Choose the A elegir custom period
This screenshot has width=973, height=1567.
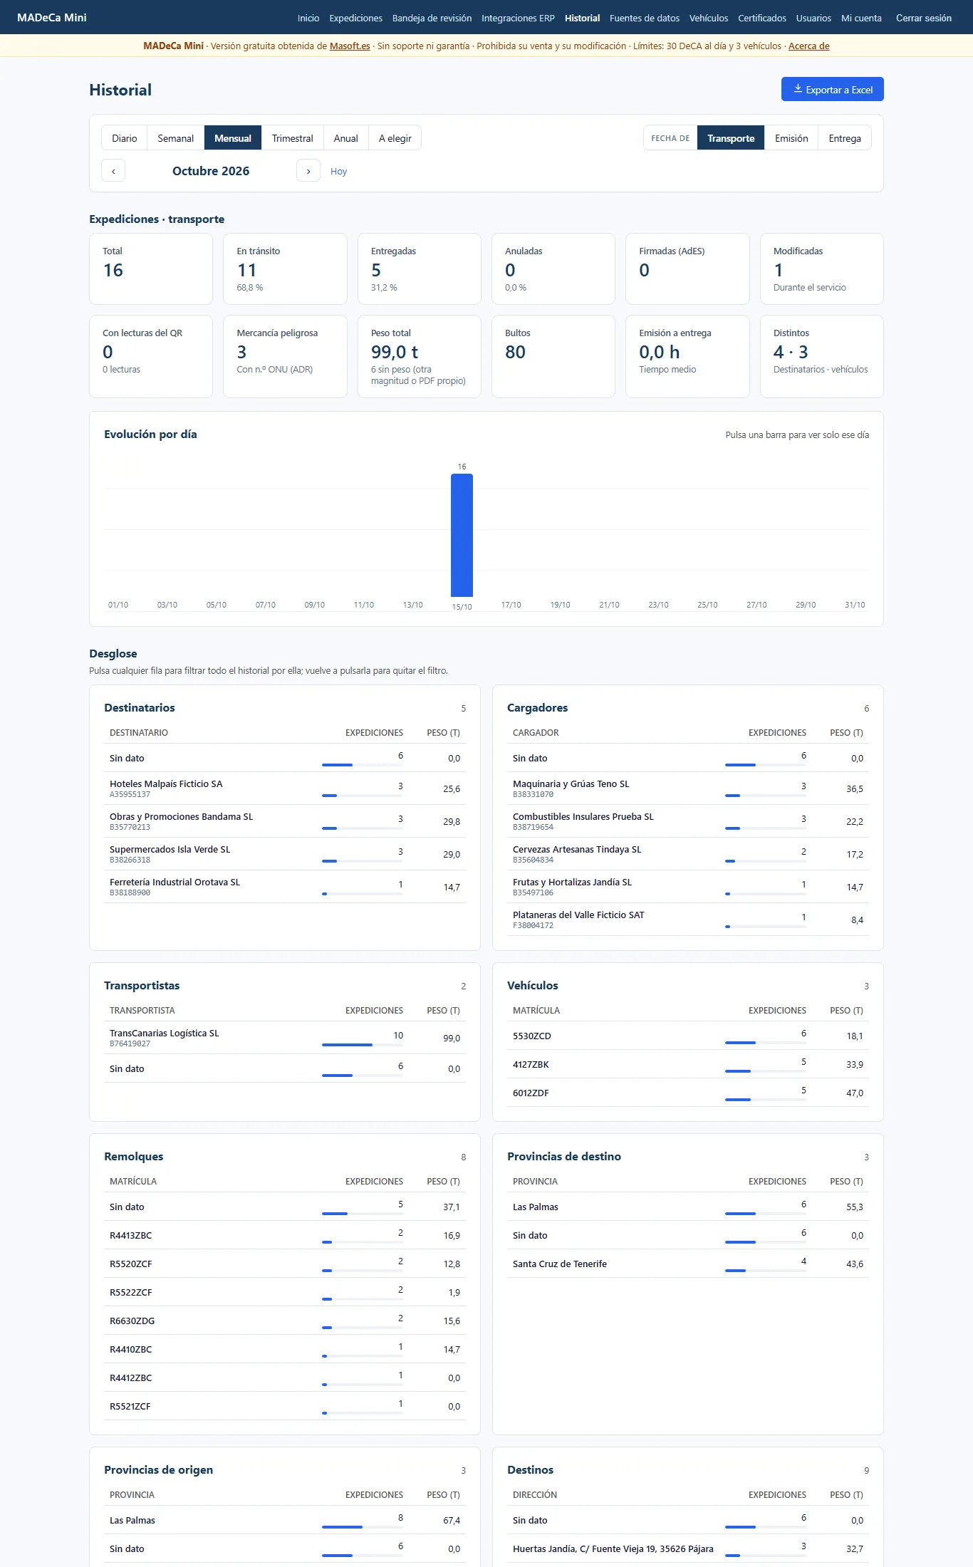pyautogui.click(x=395, y=138)
